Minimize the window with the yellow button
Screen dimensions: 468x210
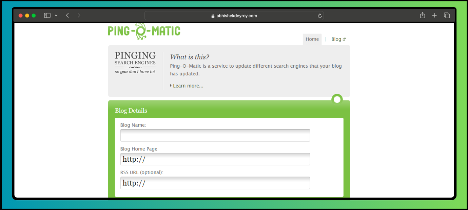coord(27,16)
